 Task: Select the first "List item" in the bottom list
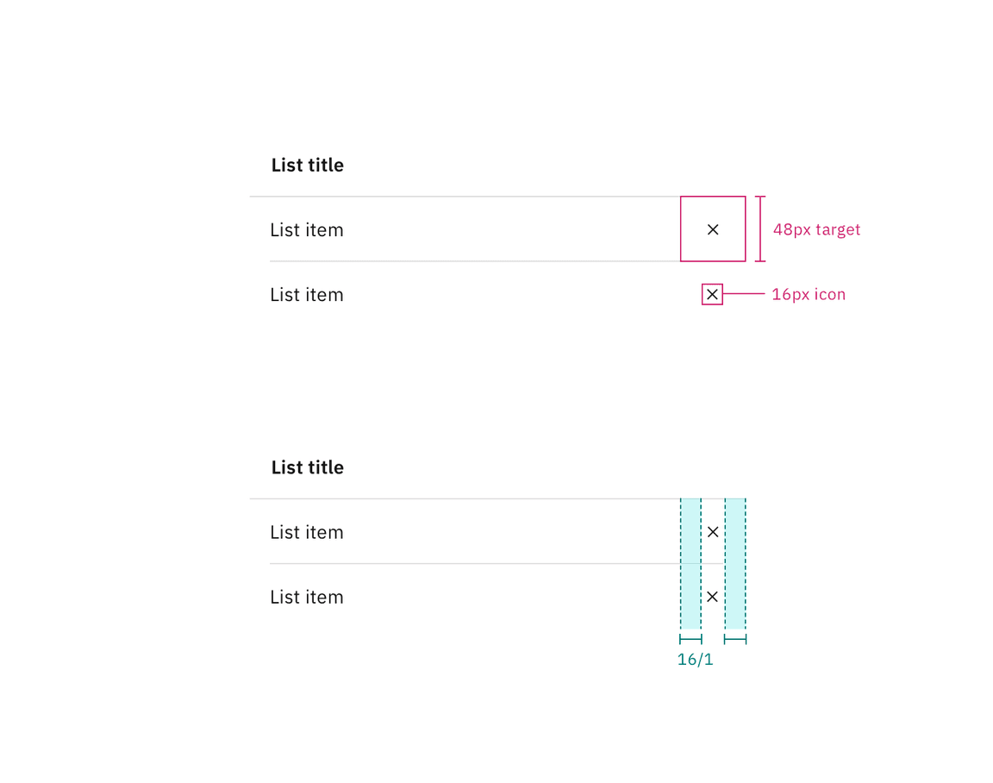pos(307,533)
